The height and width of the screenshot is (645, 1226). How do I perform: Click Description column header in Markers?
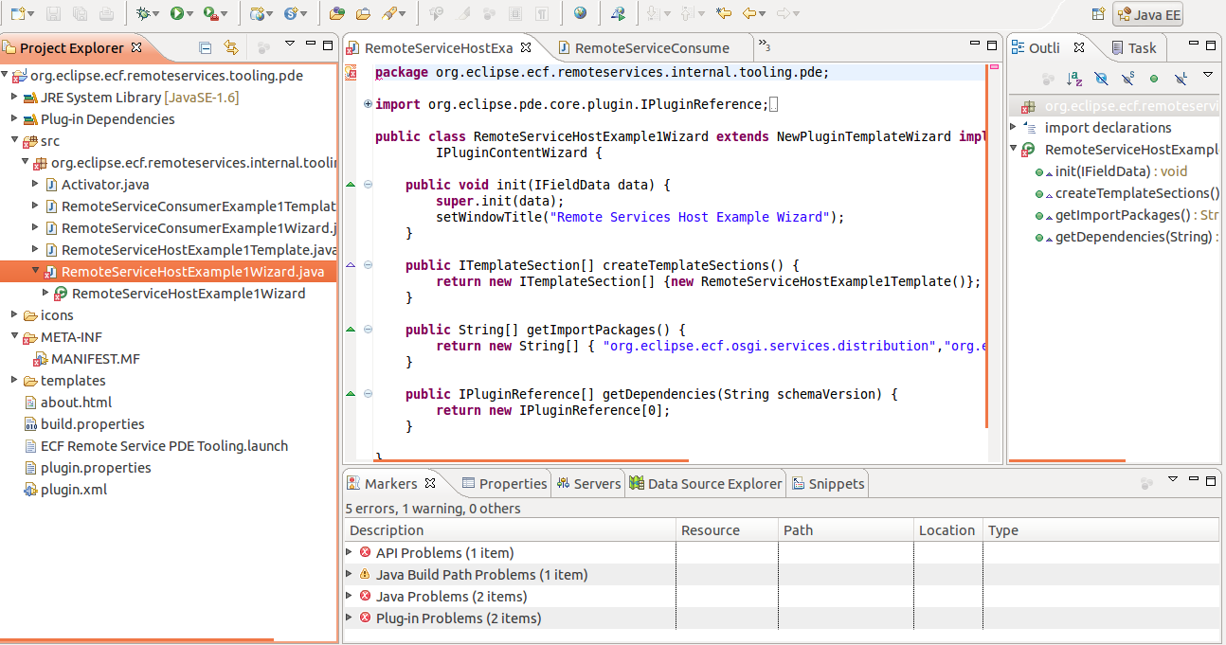511,530
